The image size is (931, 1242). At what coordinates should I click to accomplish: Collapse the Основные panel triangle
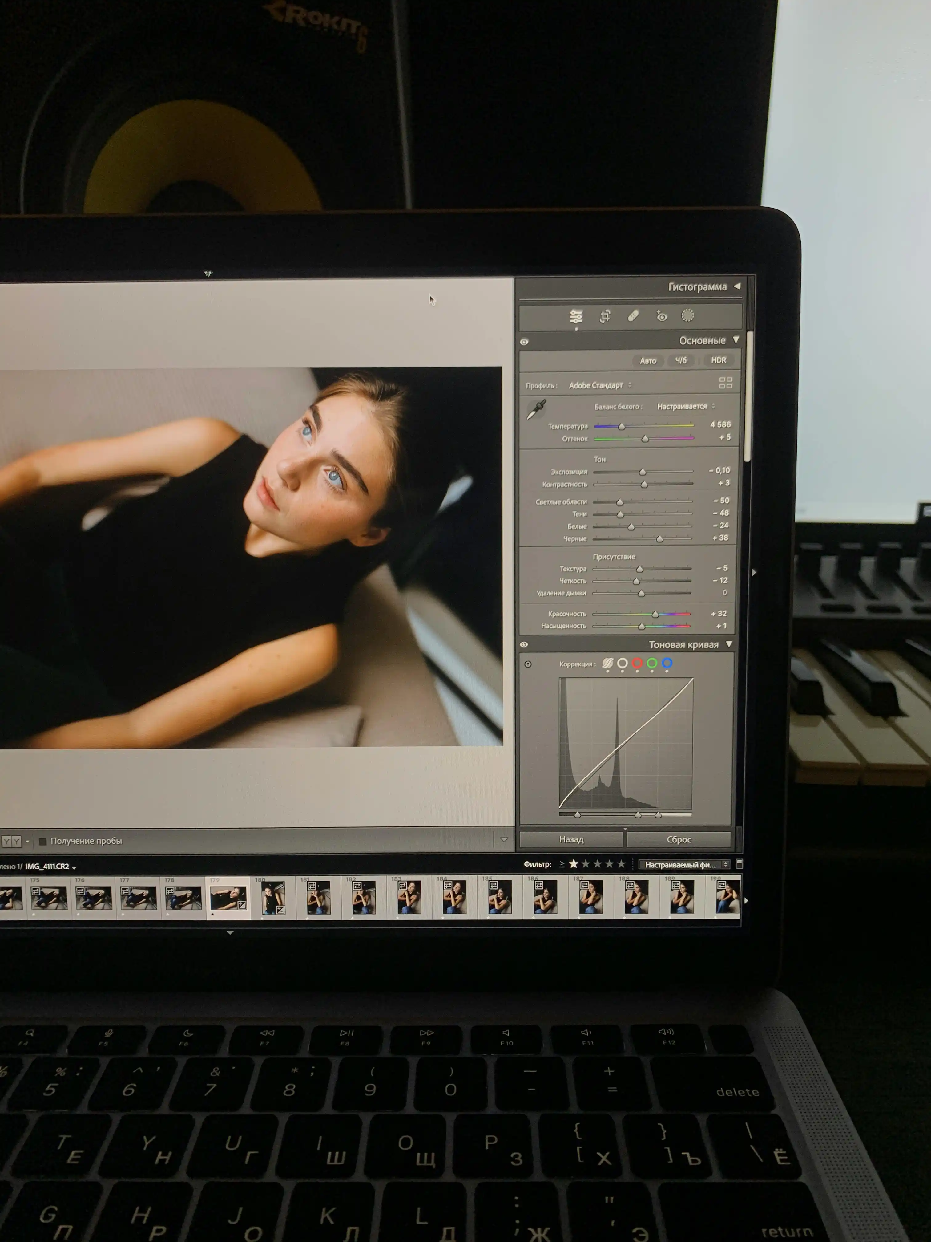pos(736,340)
